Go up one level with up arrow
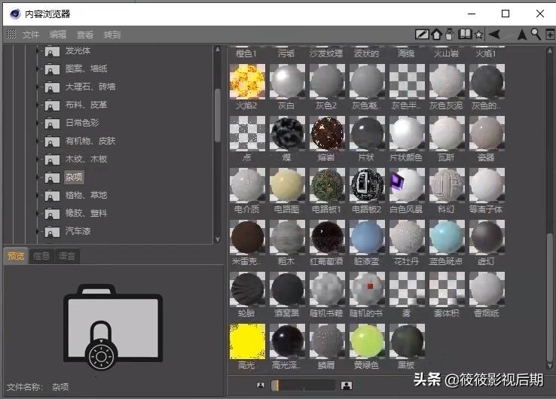 pyautogui.click(x=521, y=35)
